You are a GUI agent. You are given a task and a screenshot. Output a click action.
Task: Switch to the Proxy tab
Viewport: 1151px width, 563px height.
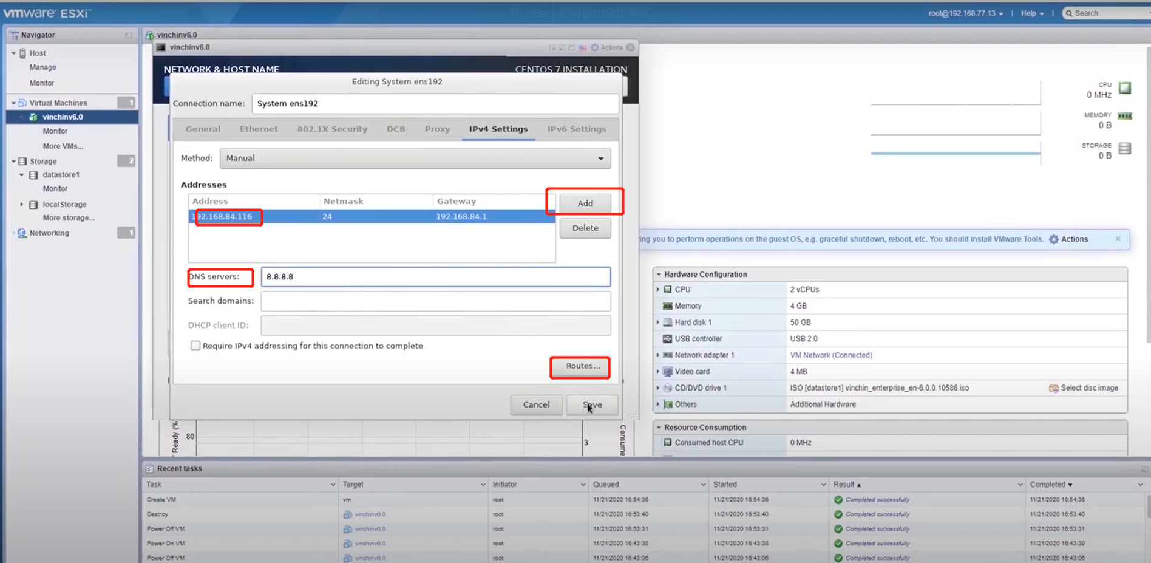click(x=437, y=129)
